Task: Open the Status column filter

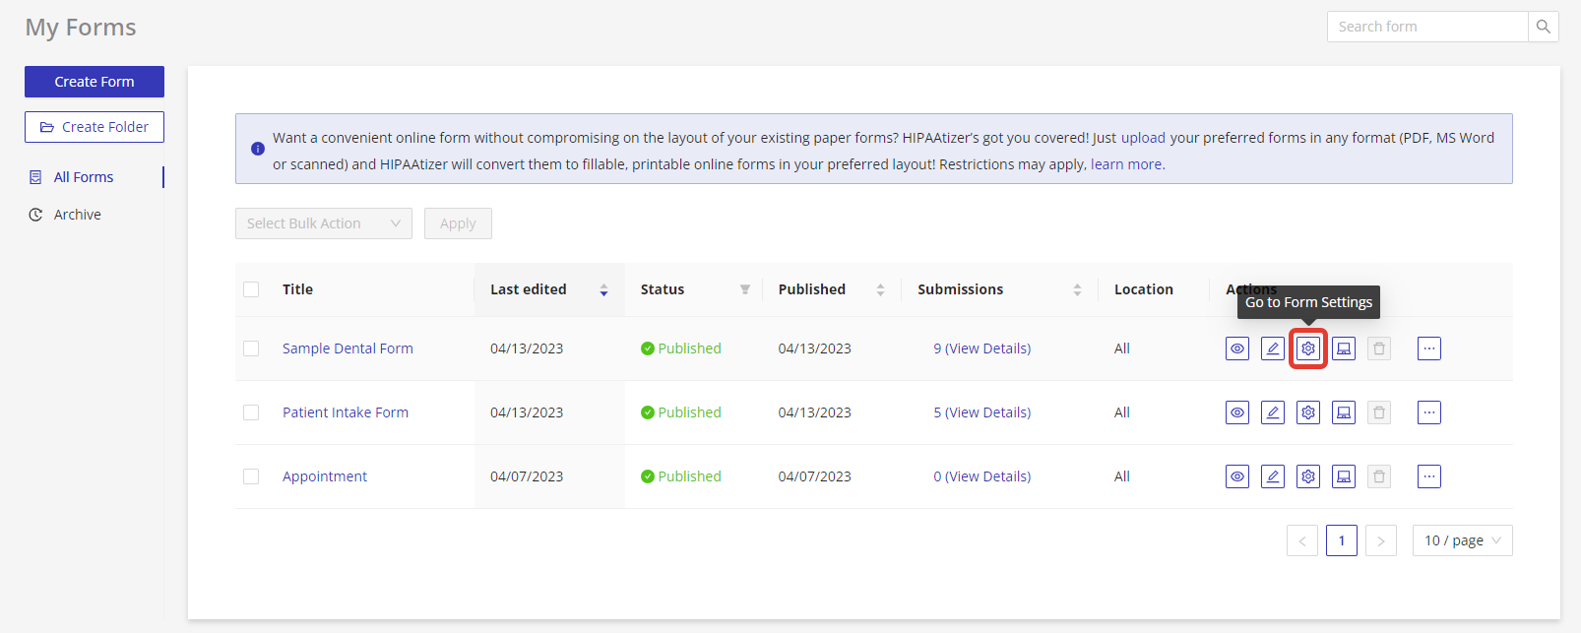Action: [x=744, y=289]
